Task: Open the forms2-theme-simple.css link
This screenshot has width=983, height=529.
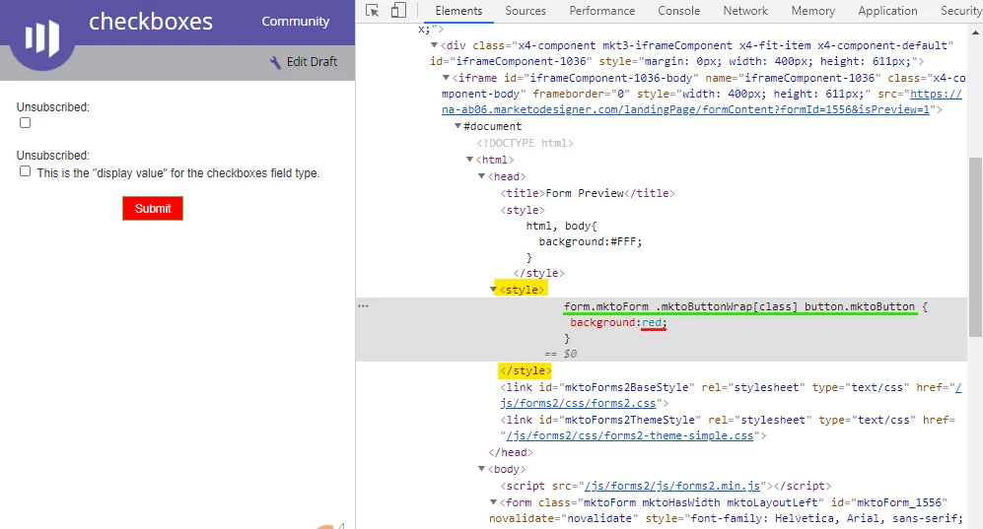Action: click(630, 435)
